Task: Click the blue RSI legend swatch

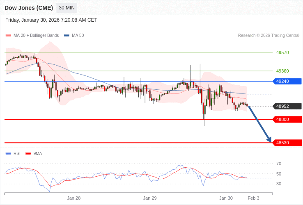Action: [8, 154]
